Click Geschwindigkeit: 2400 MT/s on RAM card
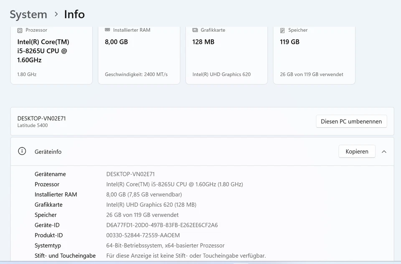Image resolution: width=401 pixels, height=264 pixels. [136, 74]
